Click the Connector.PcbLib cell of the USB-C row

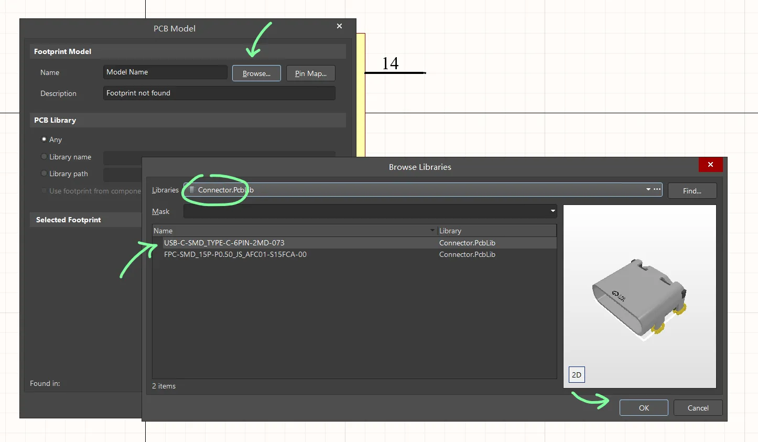(467, 243)
